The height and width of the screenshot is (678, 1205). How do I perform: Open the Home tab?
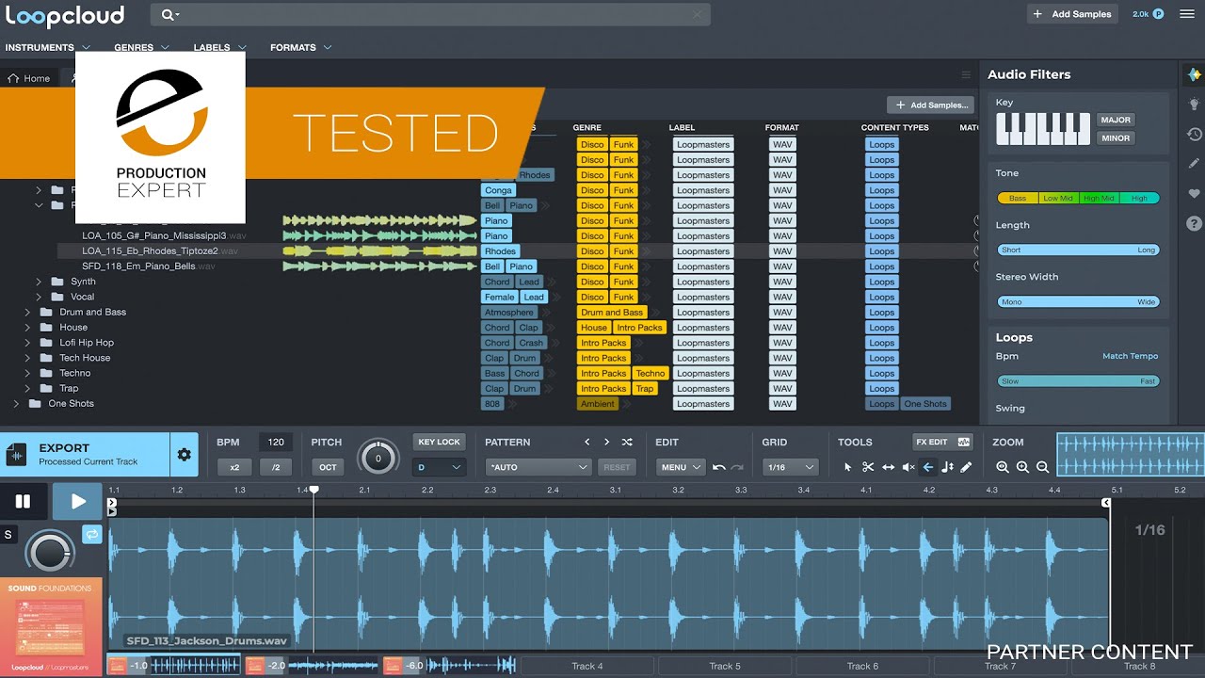tap(28, 78)
